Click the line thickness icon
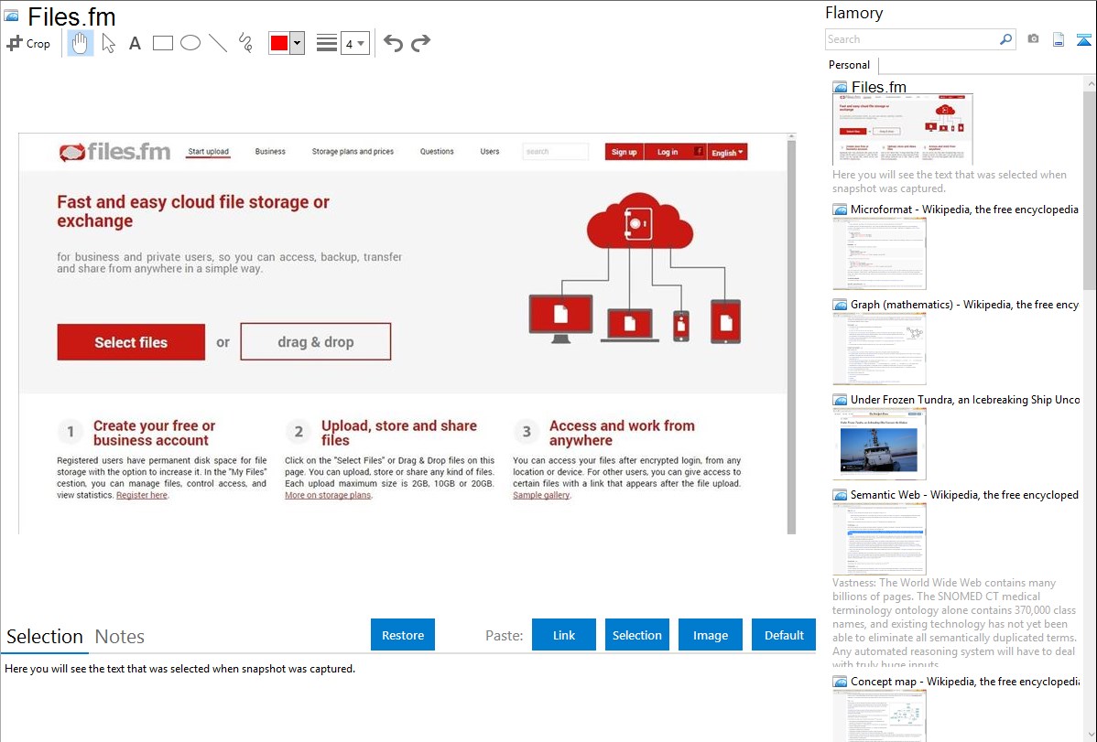The width and height of the screenshot is (1097, 742). click(327, 43)
